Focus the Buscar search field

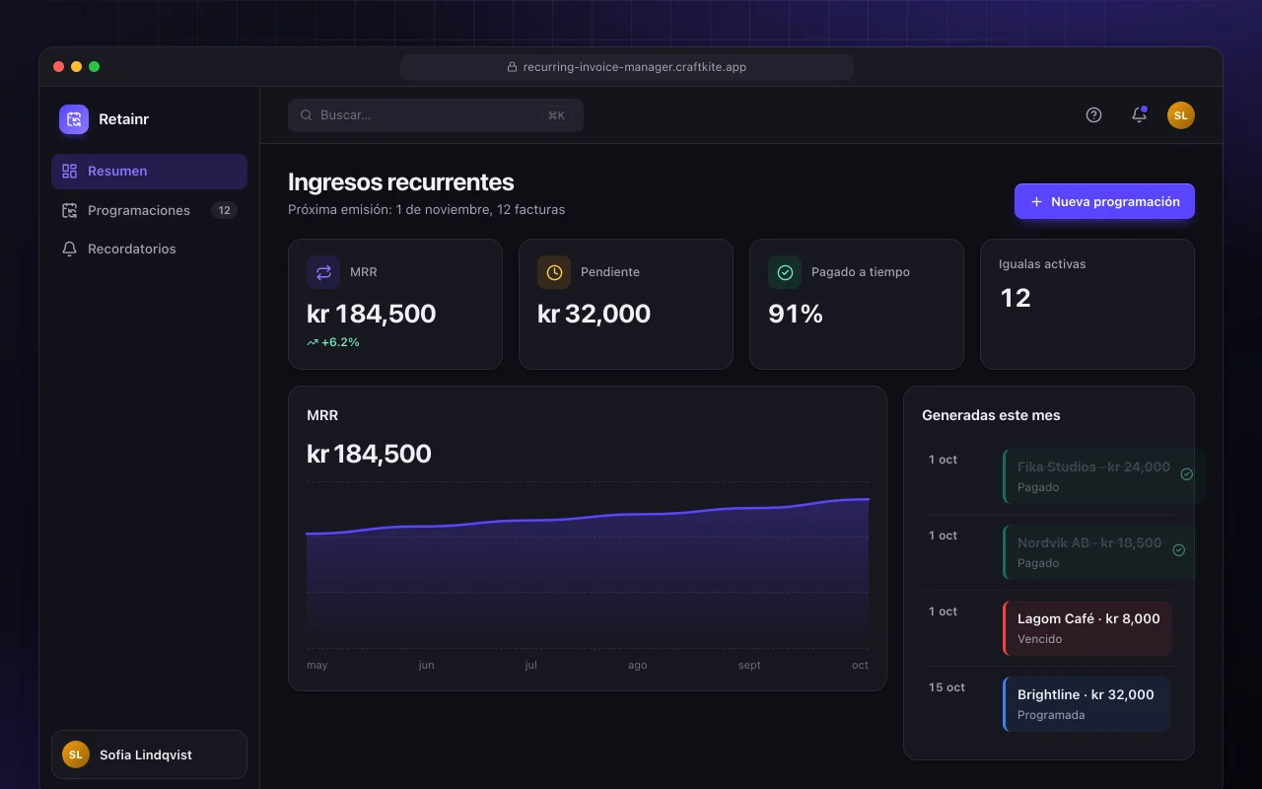pos(436,115)
